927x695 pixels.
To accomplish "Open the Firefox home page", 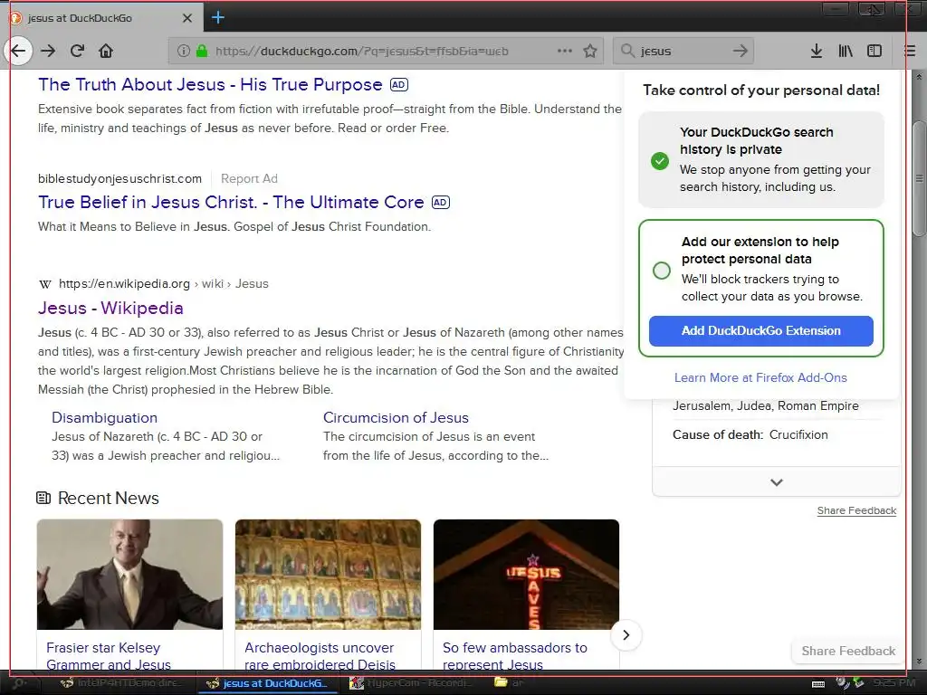I will tap(106, 51).
